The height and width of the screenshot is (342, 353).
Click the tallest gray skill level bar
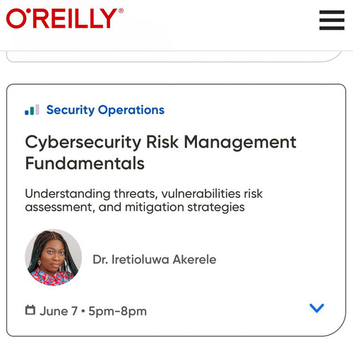coord(37,110)
